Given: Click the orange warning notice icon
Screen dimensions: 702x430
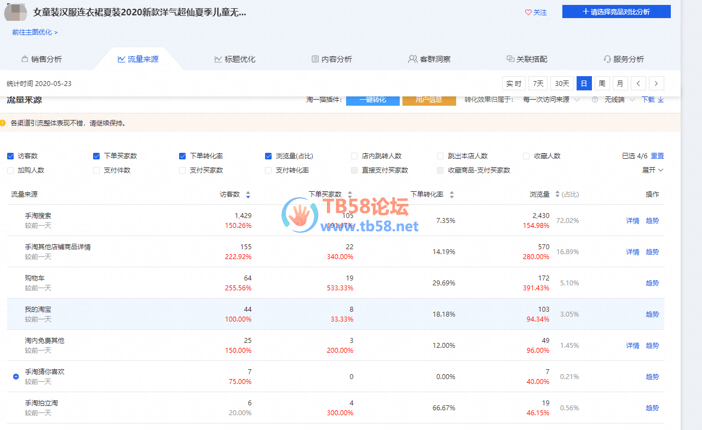Looking at the screenshot, I should 3,123.
